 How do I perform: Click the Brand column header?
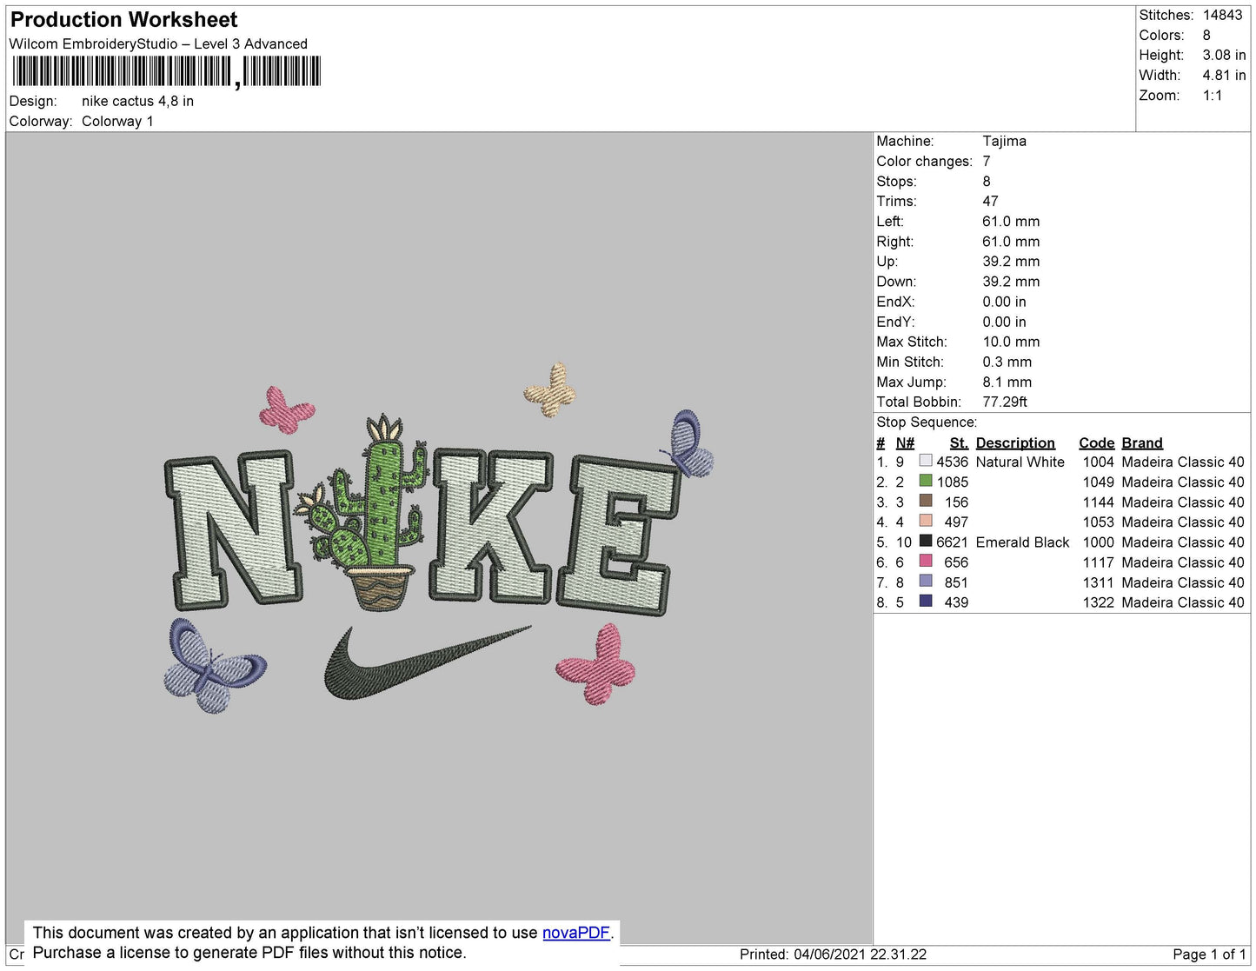click(x=1142, y=442)
